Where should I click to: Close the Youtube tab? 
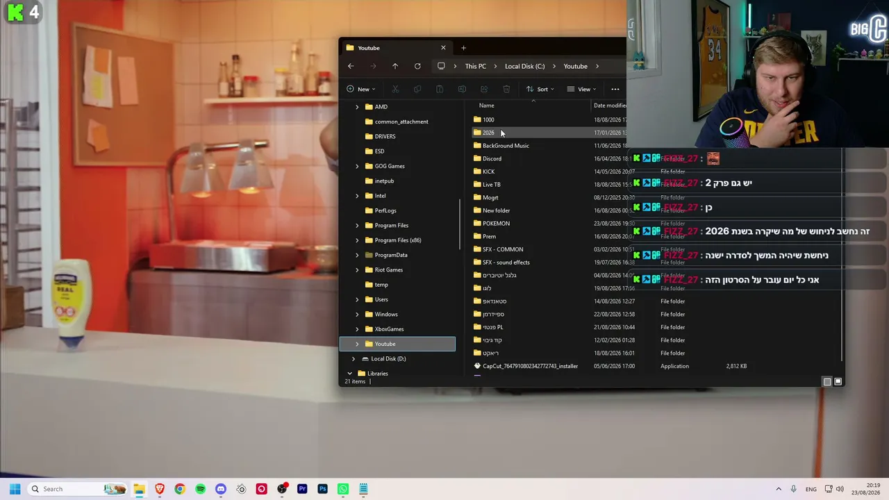pos(443,48)
